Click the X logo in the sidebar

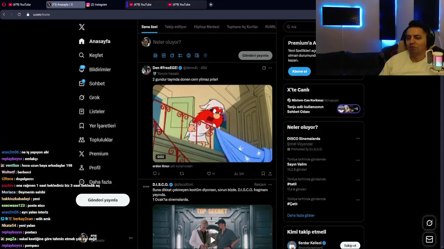tap(82, 27)
